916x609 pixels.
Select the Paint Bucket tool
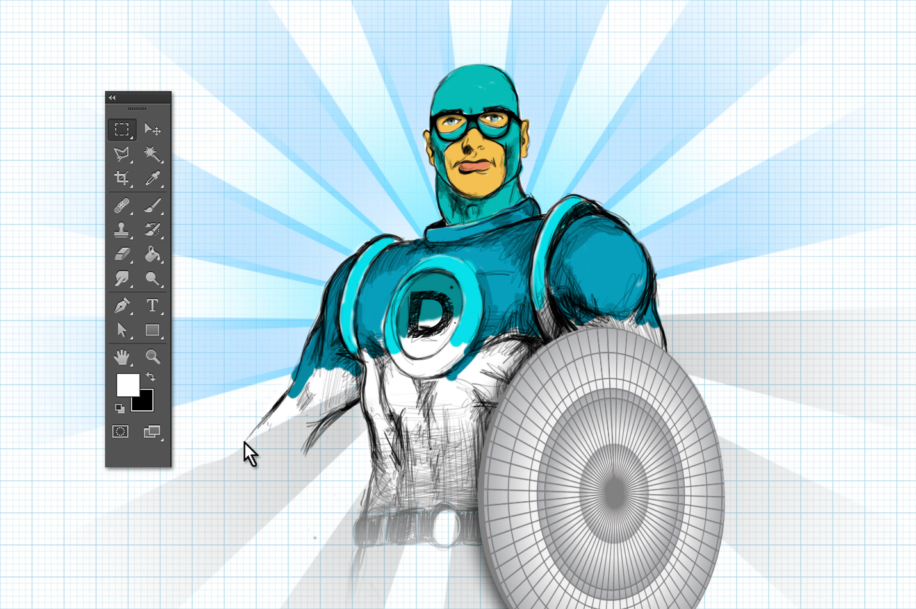(152, 254)
